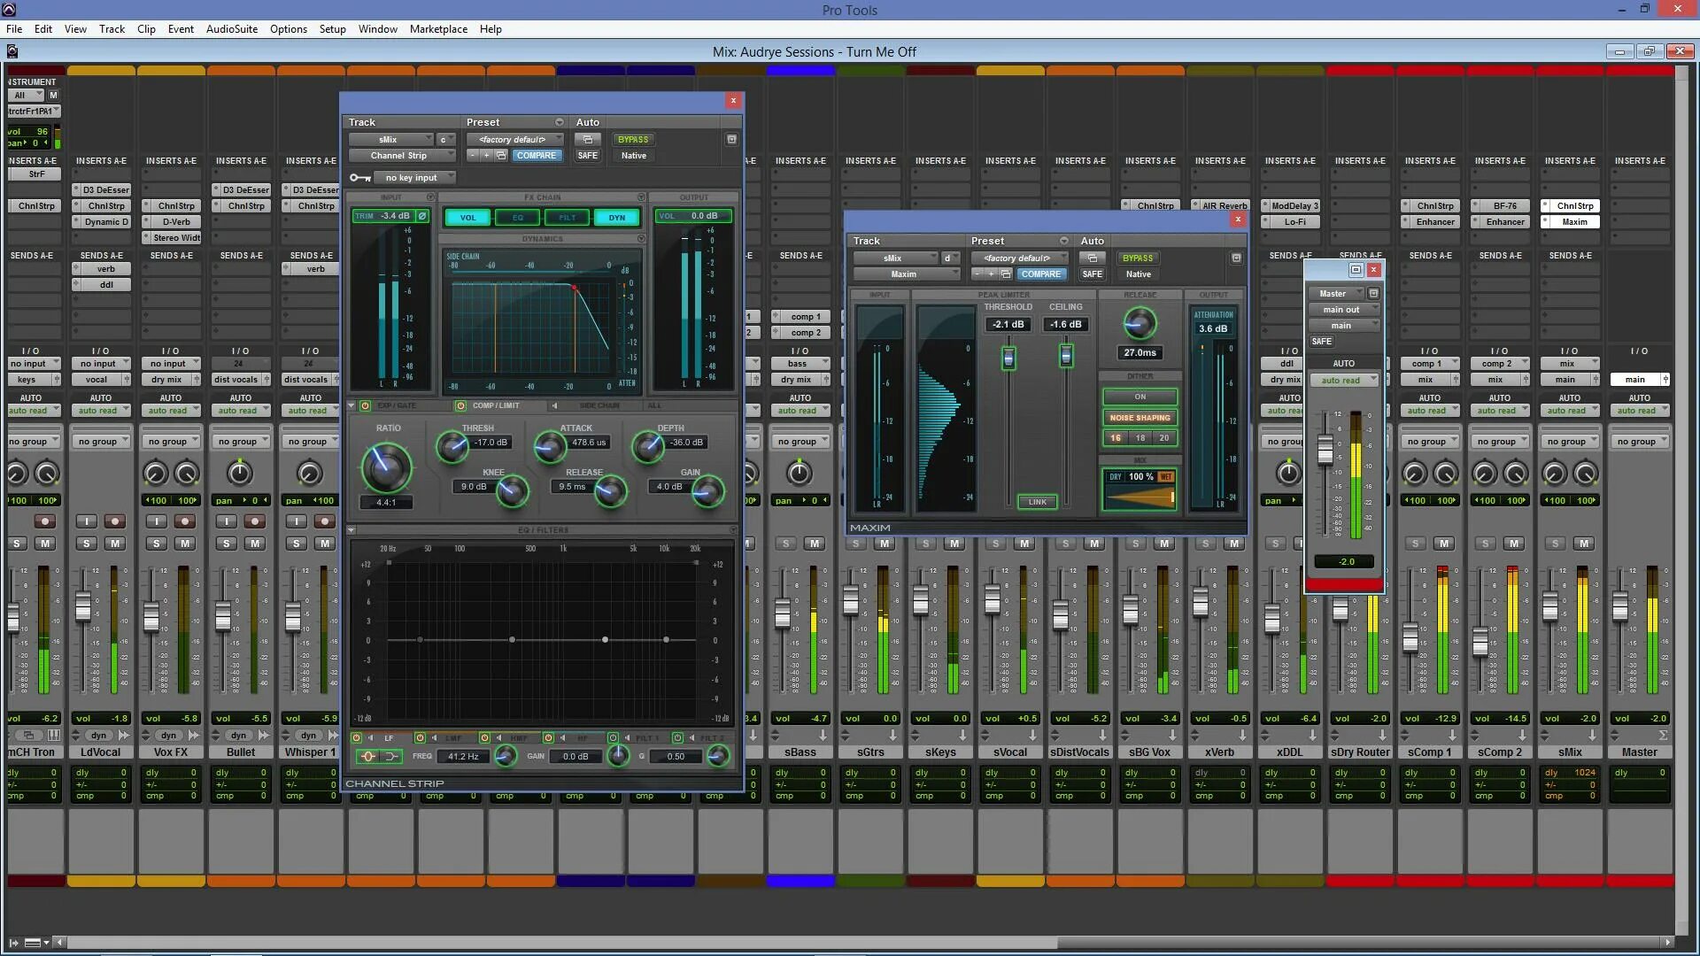The image size is (1700, 956).
Task: Click the COMPARE button on Maxim plugin
Action: click(1040, 274)
